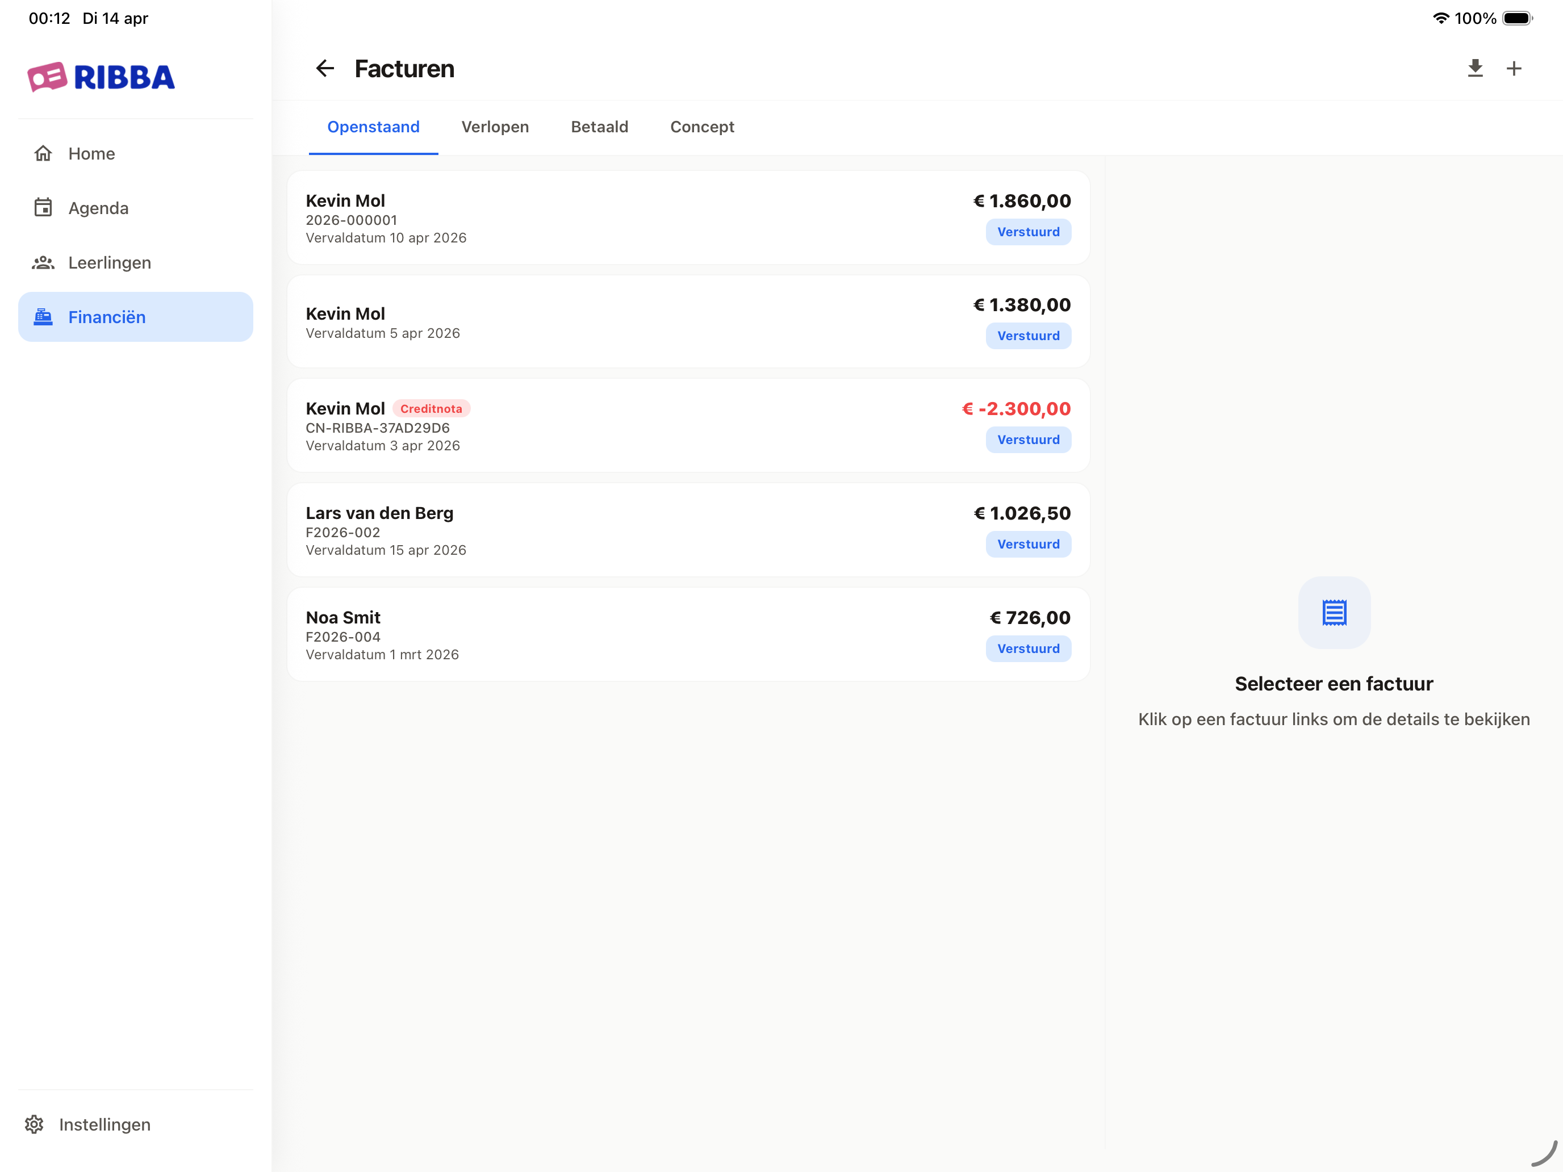Click the red Creditnota label
The image size is (1563, 1172).
click(431, 408)
